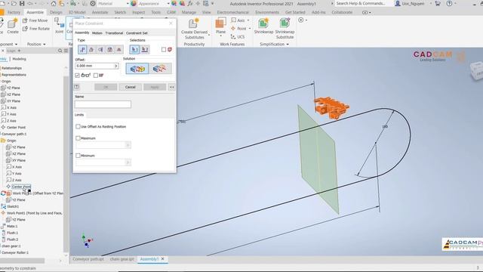Collapse dialog with the << button
Viewport: 483px width, 272px height.
click(172, 87)
